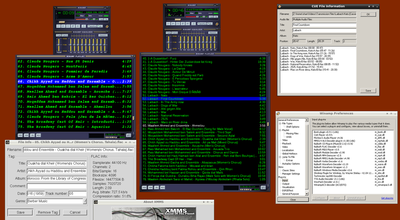Image resolution: width=400 pixels, height=220 pixels.
Task: Open the Genre dropdown in File Info
Action: [85, 201]
